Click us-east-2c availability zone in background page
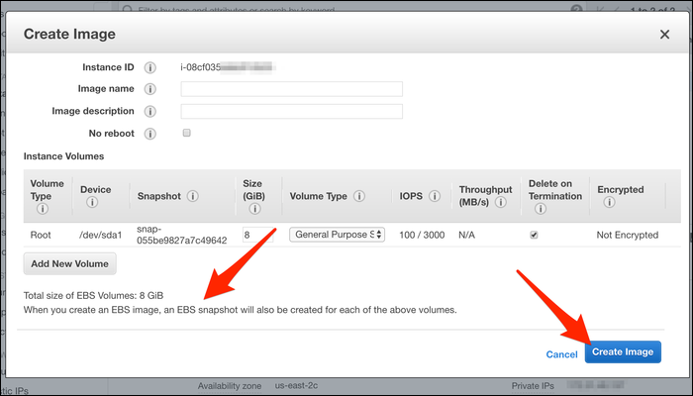The height and width of the screenshot is (396, 693). [x=296, y=385]
